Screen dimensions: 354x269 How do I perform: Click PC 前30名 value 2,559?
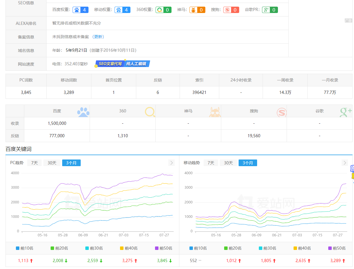click(x=93, y=261)
